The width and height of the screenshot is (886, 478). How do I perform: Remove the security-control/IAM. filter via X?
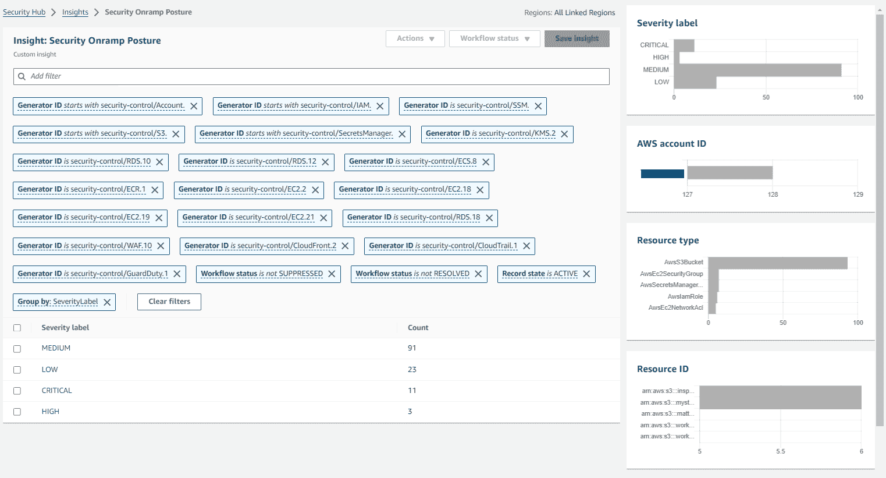pos(380,106)
